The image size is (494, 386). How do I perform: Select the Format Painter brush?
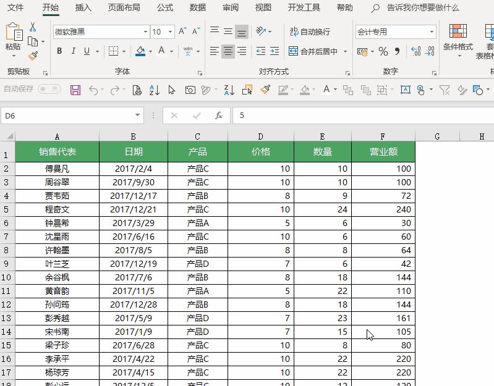[33, 56]
